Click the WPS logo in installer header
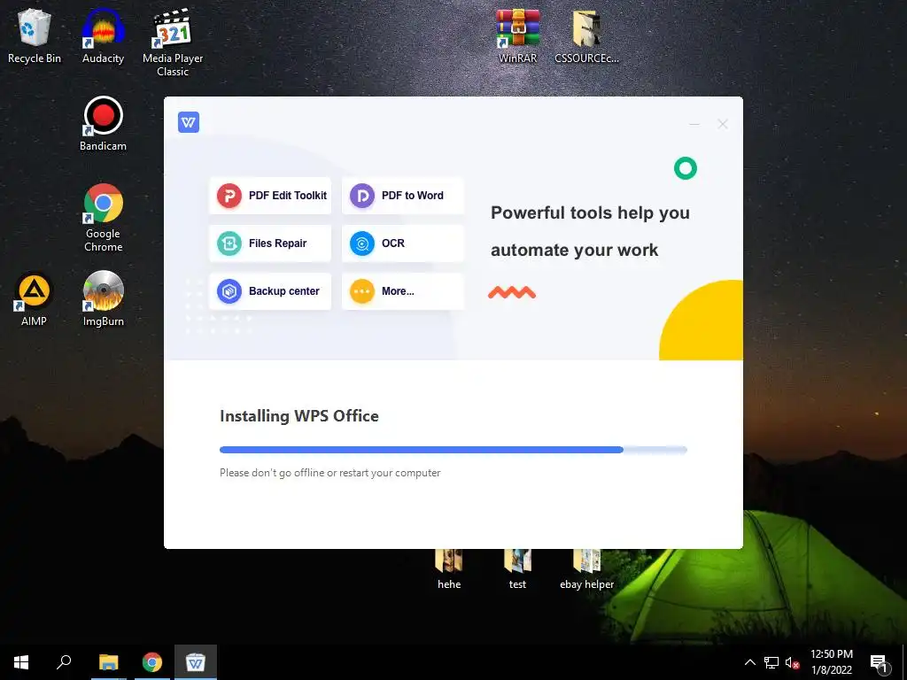Image resolution: width=907 pixels, height=680 pixels. [x=189, y=122]
